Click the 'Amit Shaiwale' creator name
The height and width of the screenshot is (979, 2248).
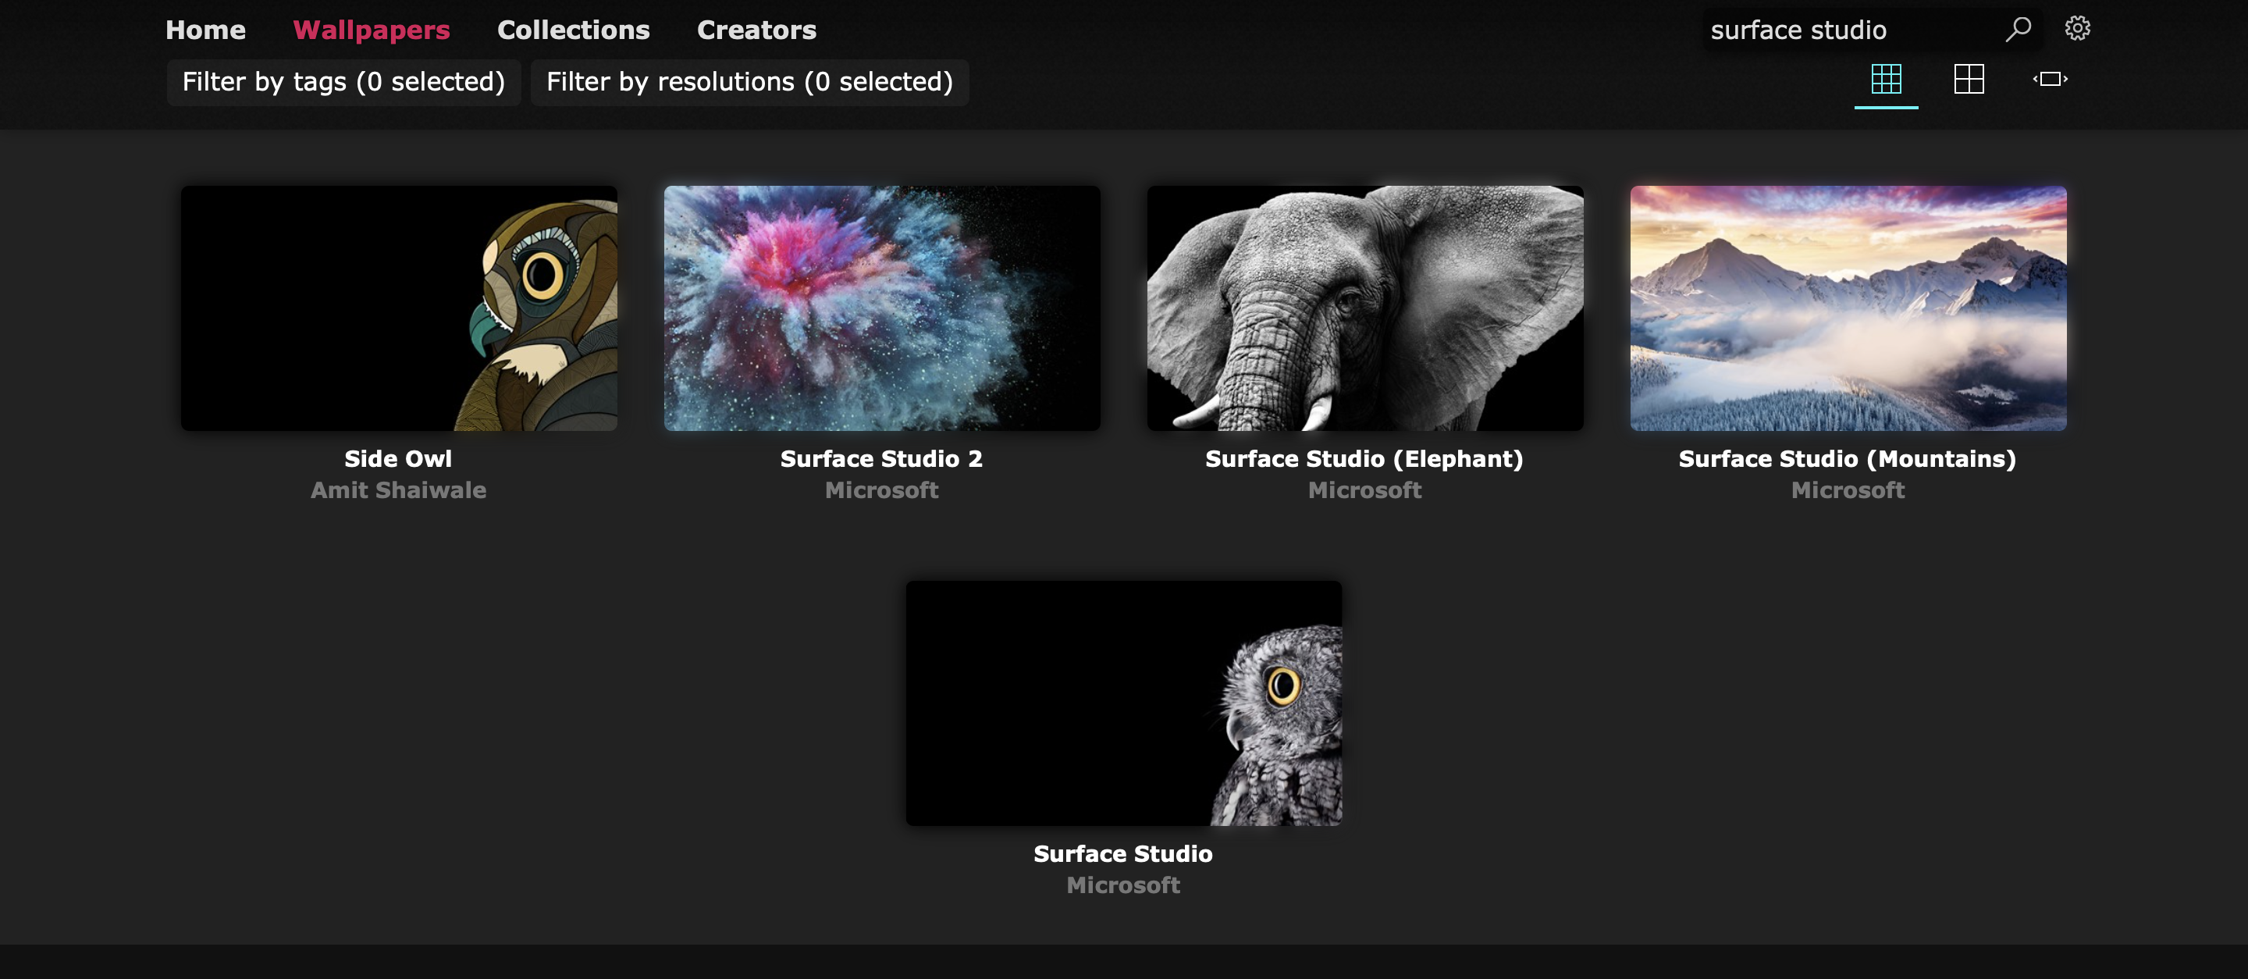click(x=399, y=490)
